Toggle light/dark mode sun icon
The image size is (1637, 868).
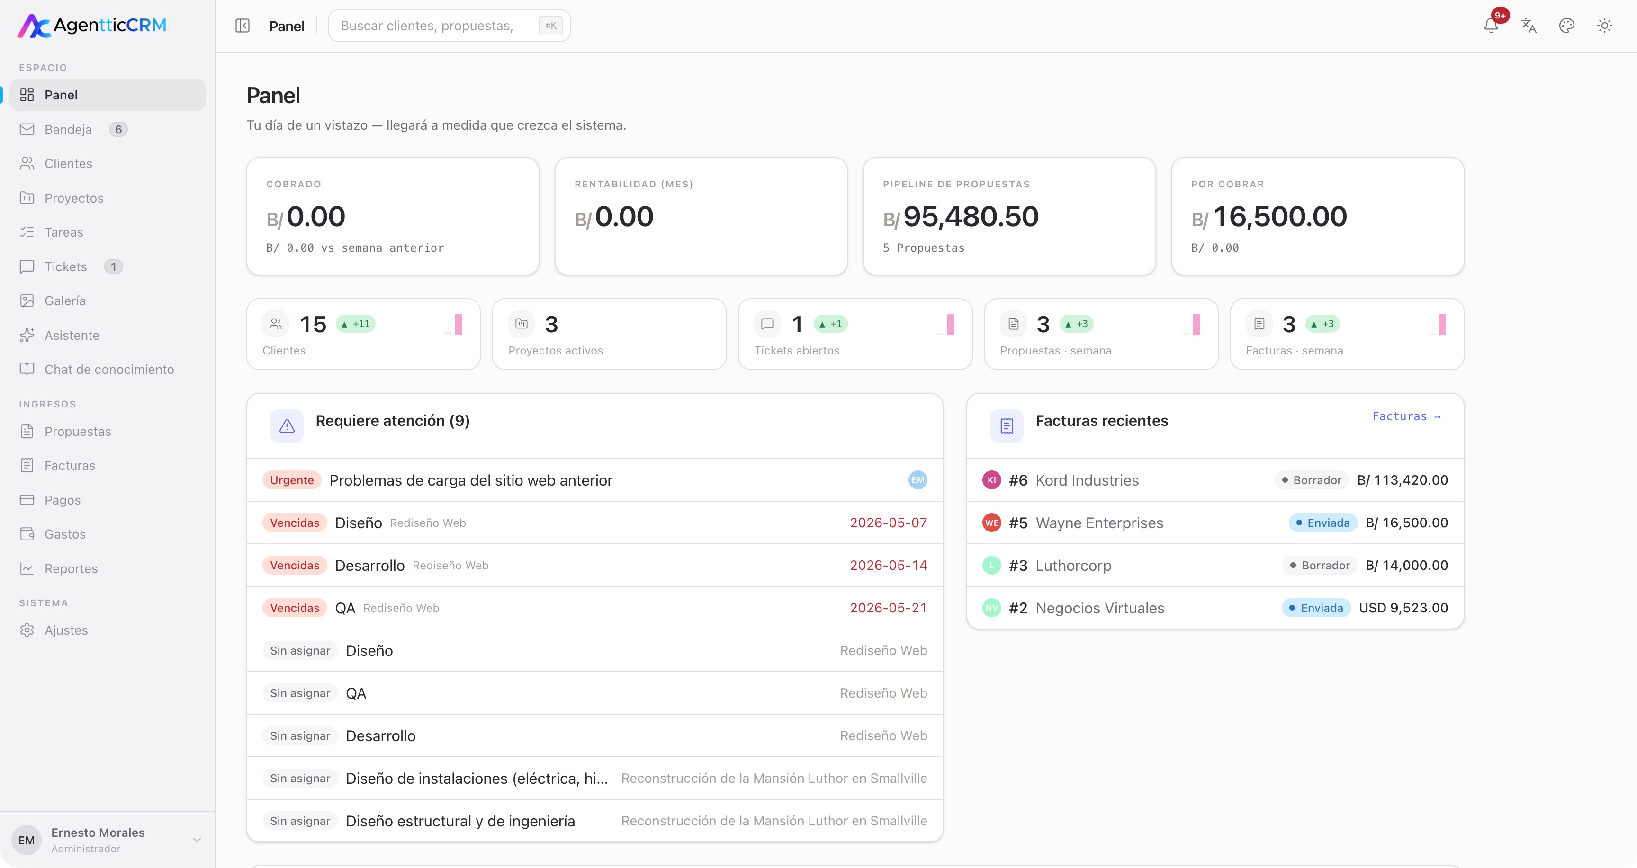(1605, 26)
